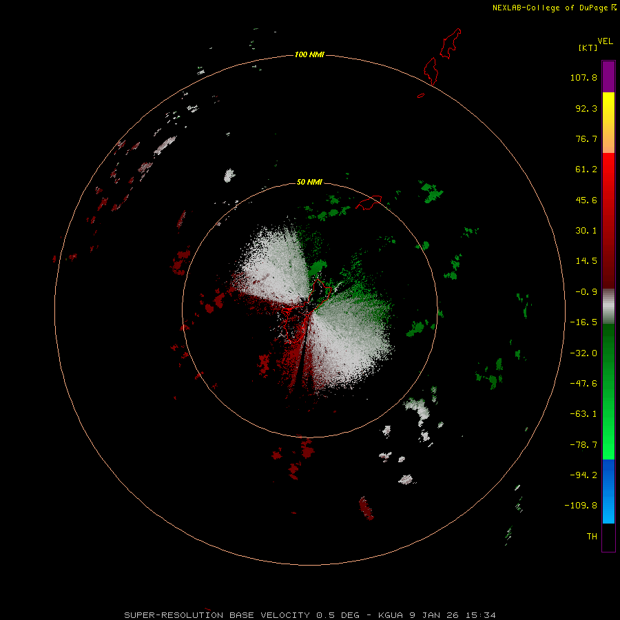Click the blue segment of the velocity color bar
The image size is (620, 620).
[x=608, y=491]
